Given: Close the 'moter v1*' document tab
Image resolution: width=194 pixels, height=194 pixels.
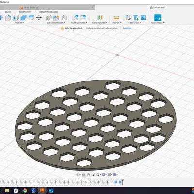Looking at the screenshot, I should [92, 7].
